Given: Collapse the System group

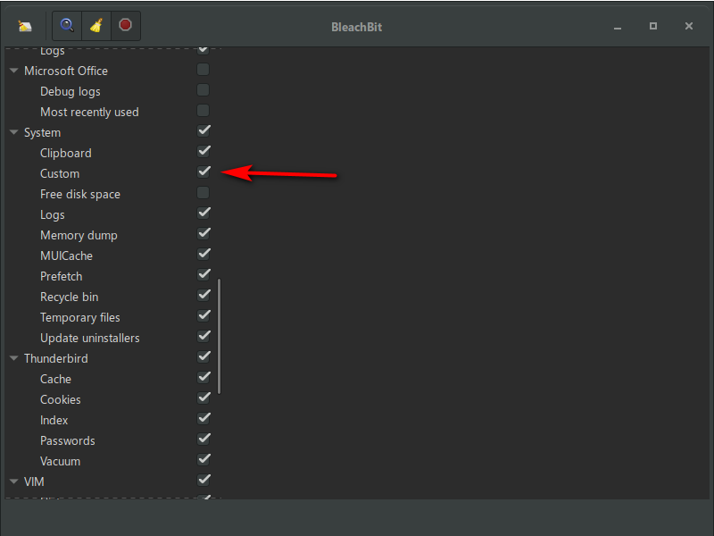Looking at the screenshot, I should (14, 132).
